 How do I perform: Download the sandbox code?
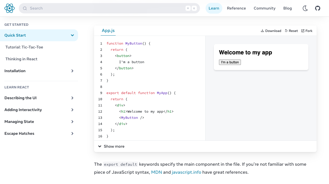coord(271,31)
